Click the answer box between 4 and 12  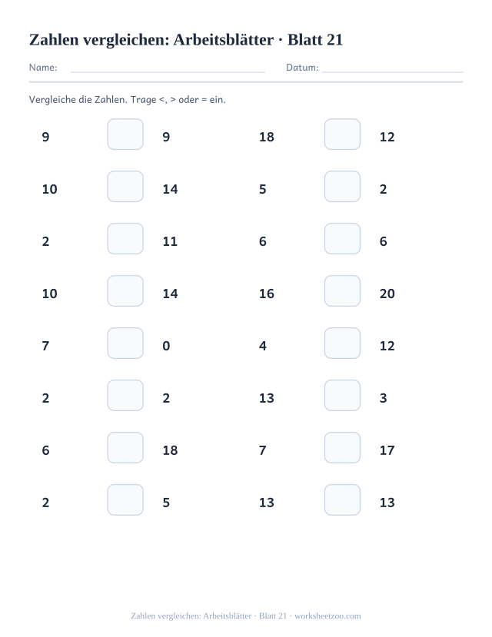(x=342, y=343)
